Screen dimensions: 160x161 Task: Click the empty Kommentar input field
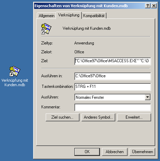113,107
